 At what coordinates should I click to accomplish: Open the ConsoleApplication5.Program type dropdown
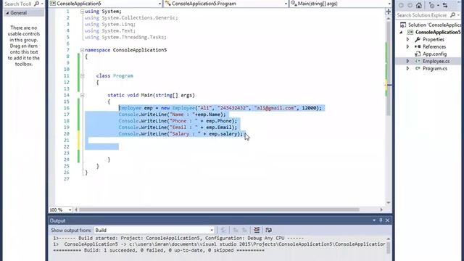click(x=286, y=4)
